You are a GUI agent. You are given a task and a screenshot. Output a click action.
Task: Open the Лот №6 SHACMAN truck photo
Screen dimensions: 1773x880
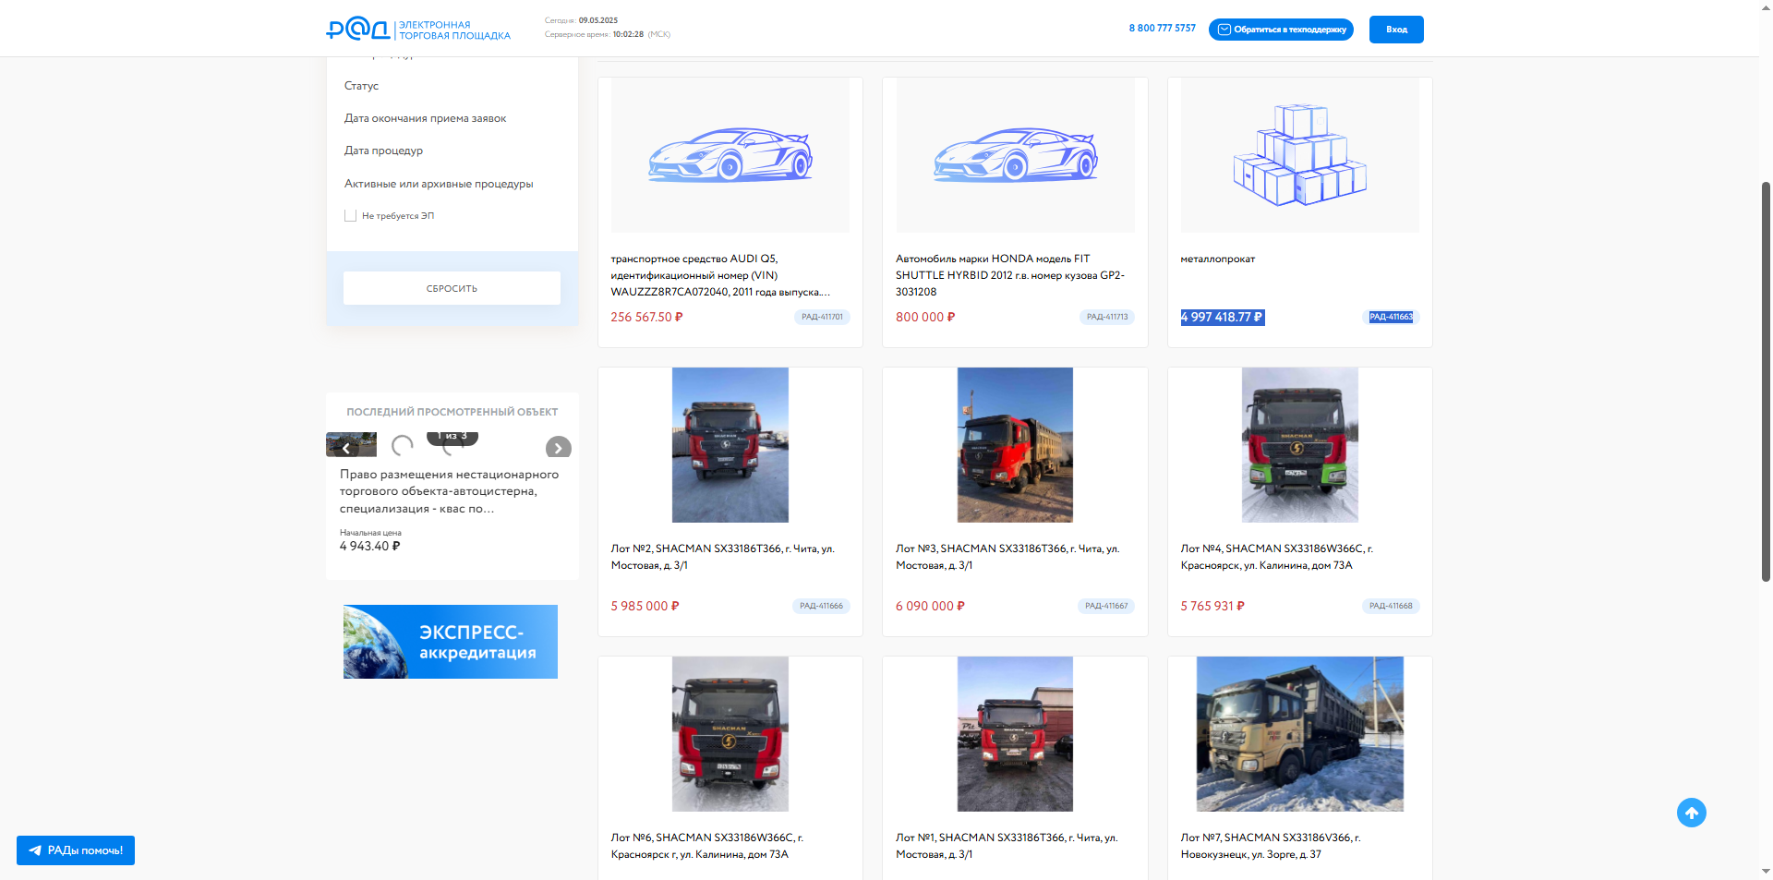pos(730,734)
